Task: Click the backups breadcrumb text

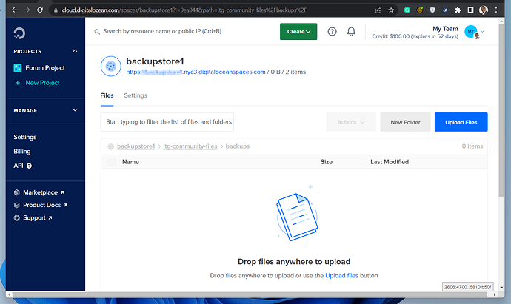Action: pos(238,146)
